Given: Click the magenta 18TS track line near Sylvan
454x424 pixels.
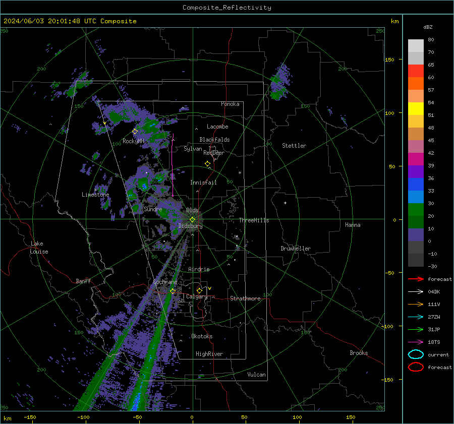Looking at the screenshot, I should pos(173,165).
